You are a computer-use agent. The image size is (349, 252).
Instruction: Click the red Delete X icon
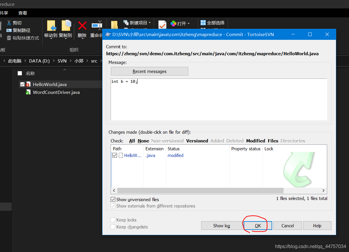[x=82, y=26]
